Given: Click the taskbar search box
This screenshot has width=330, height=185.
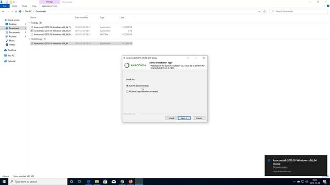Looking at the screenshot, I should pyautogui.click(x=38, y=181).
